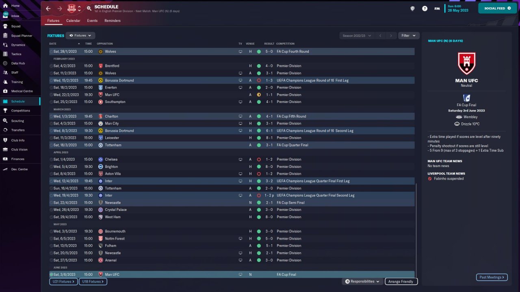Screen dimensions: 520x292
Task: Open Scouting in the sidebar
Action: tap(17, 121)
